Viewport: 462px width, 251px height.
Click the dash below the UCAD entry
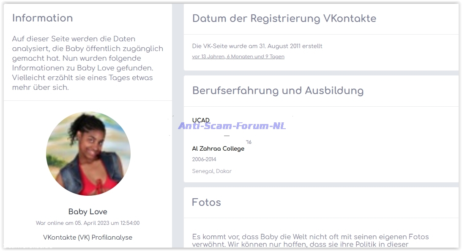(227, 136)
